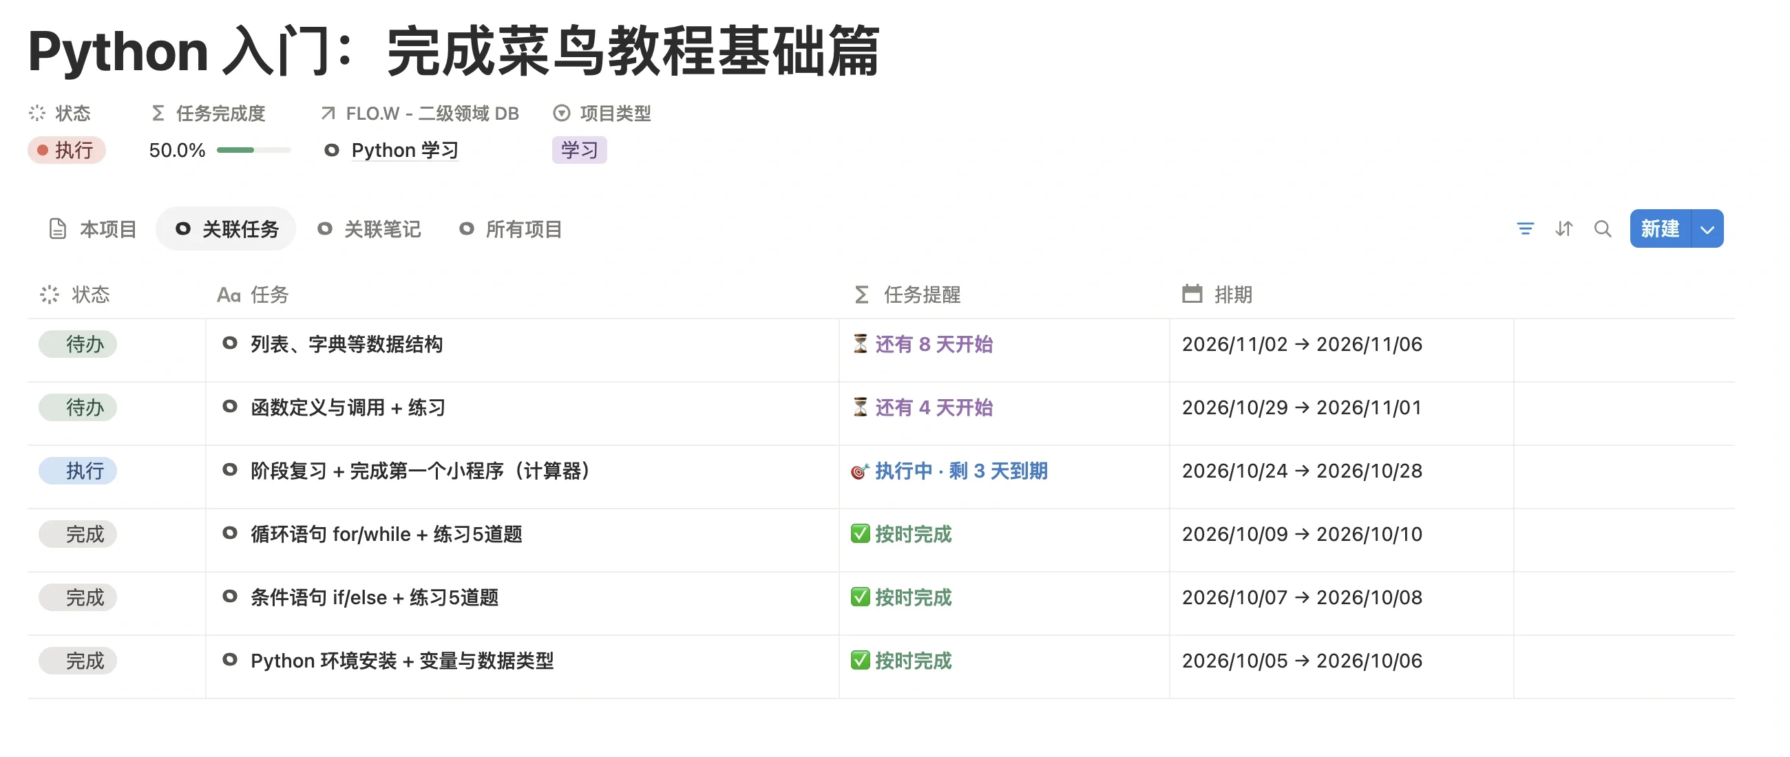This screenshot has height=757, width=1790.
Task: Open 待办 status of 列表、字典等数据结构 row
Action: [78, 345]
